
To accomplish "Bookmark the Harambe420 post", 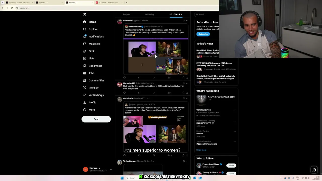I will 183,93.
